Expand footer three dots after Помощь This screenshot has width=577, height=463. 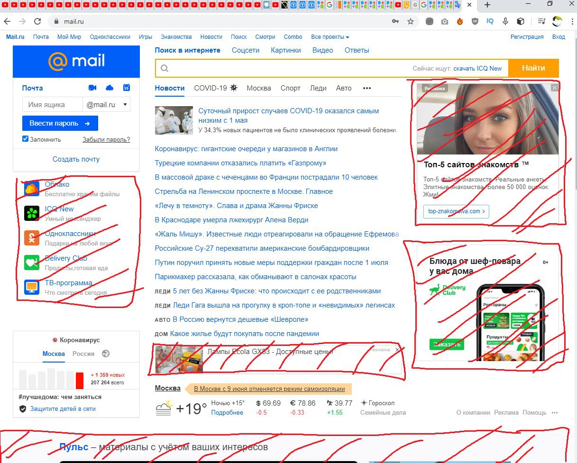555,413
